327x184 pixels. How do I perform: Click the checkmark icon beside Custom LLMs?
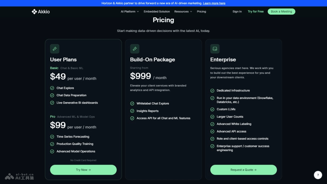pos(212,109)
